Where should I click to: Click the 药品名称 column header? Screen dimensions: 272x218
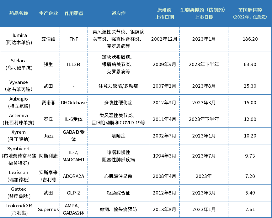[x=19, y=13]
